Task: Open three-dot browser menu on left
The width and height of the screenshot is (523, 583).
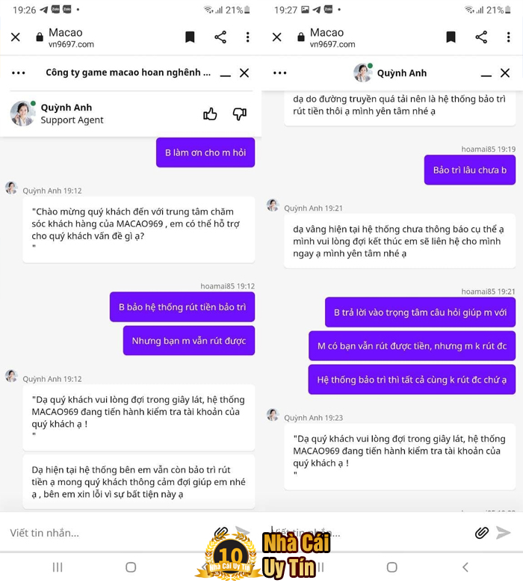Action: [247, 37]
